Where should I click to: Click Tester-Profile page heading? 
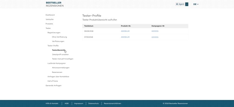(92, 16)
